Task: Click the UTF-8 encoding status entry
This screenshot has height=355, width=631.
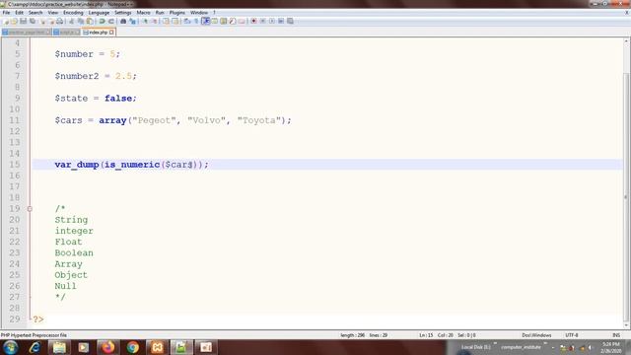Action: click(572, 335)
